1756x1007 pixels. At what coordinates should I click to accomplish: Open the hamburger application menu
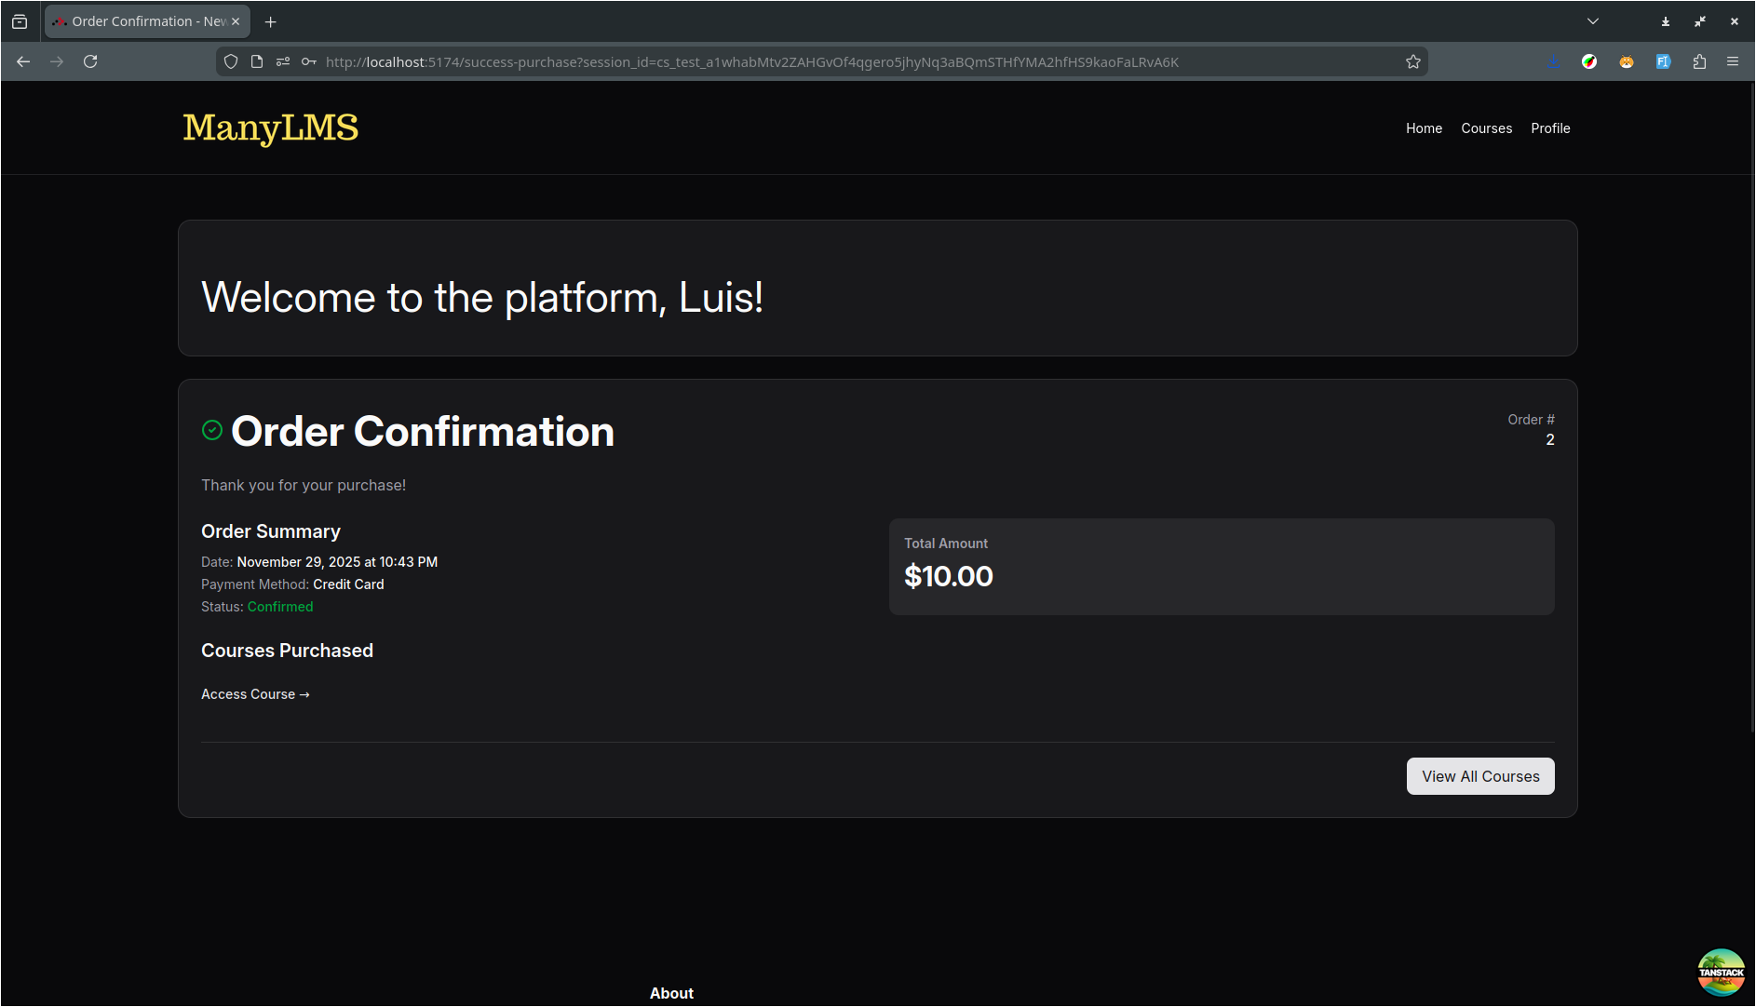(1733, 61)
